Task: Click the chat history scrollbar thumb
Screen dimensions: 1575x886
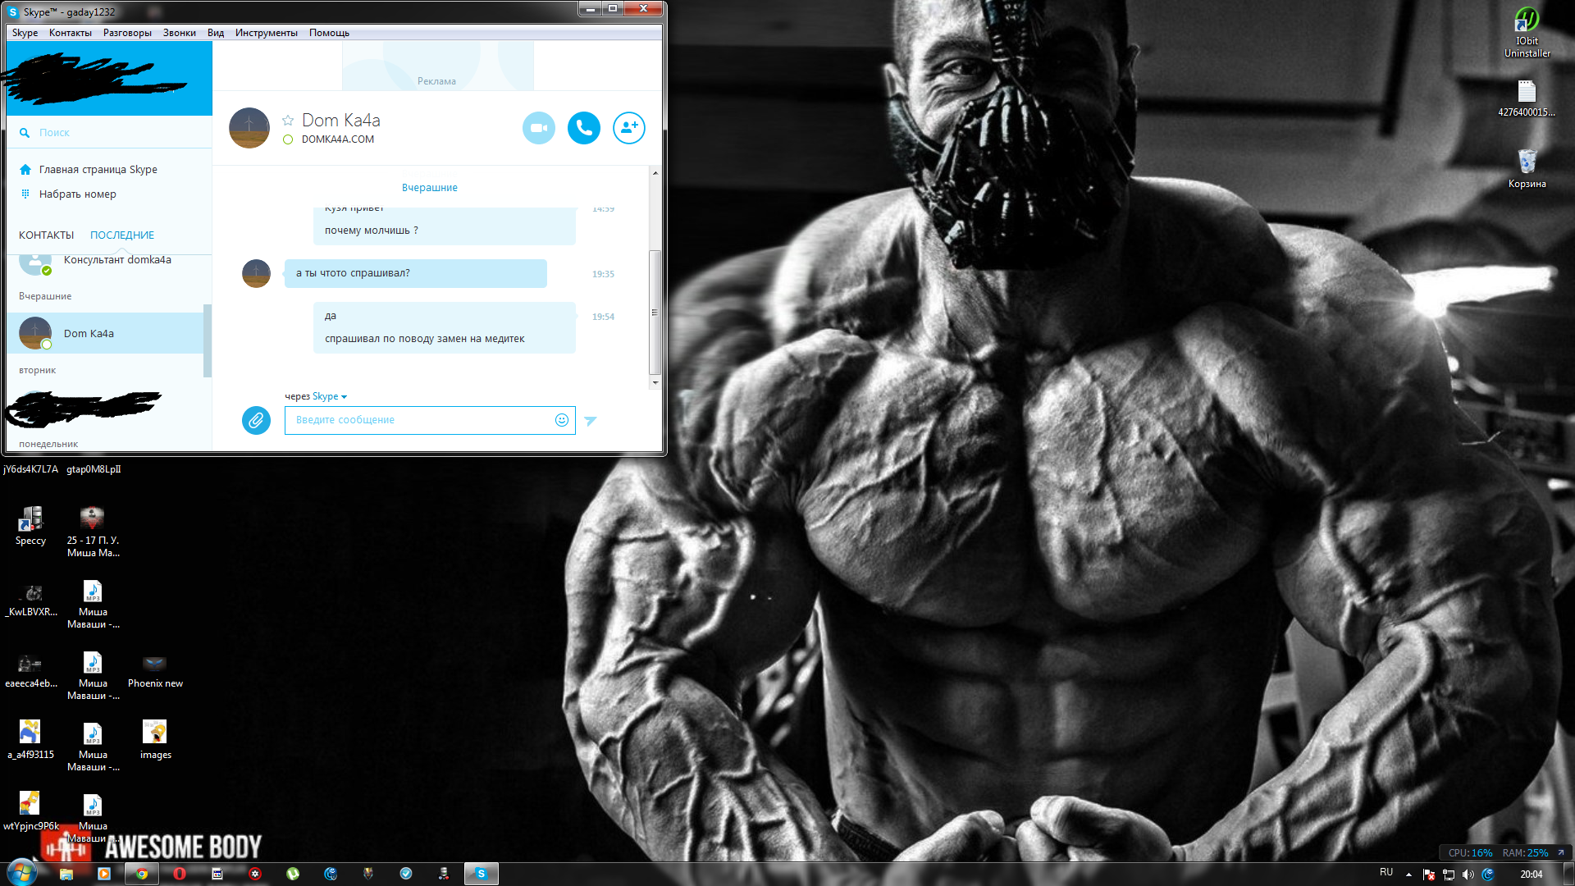Action: click(x=654, y=312)
